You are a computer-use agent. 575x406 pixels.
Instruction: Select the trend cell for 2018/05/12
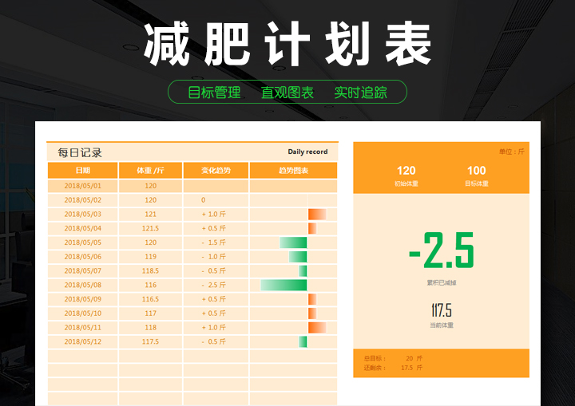click(x=216, y=341)
